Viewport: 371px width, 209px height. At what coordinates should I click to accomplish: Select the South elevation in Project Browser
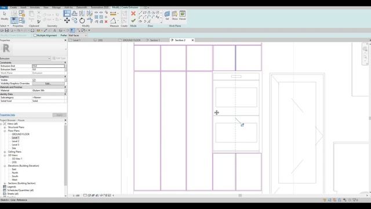click(x=15, y=176)
